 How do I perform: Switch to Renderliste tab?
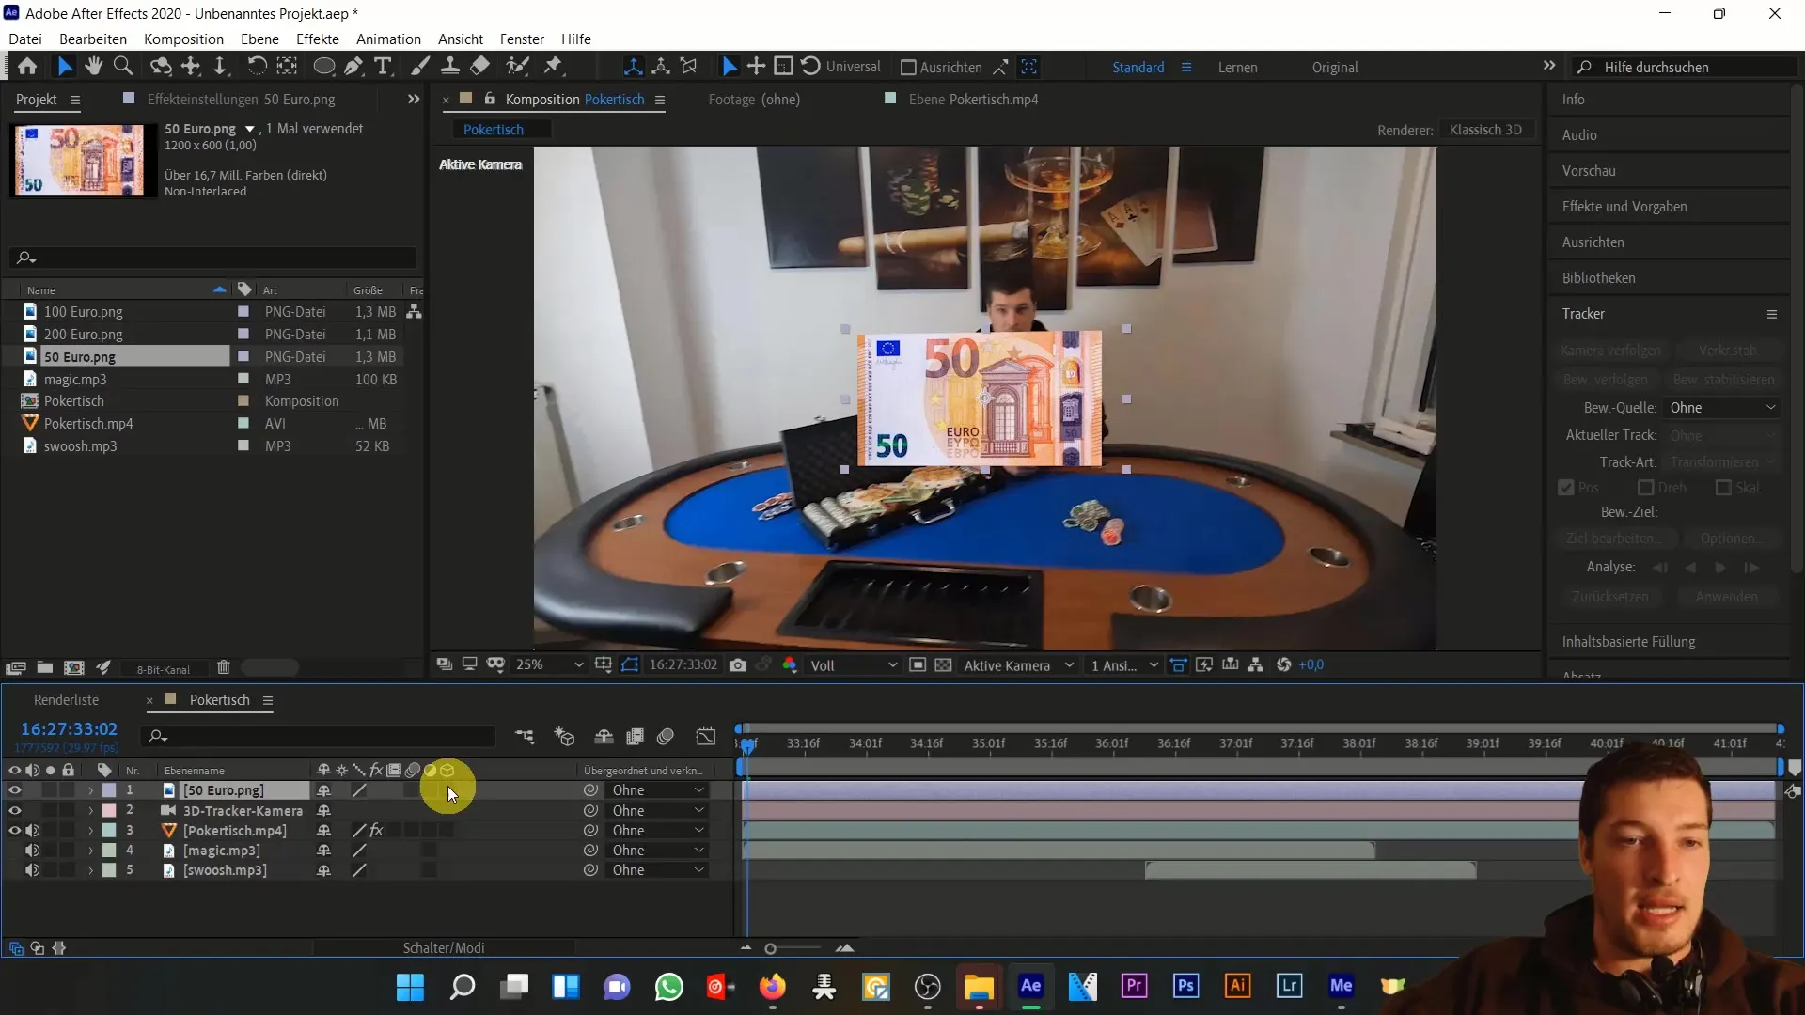click(66, 700)
